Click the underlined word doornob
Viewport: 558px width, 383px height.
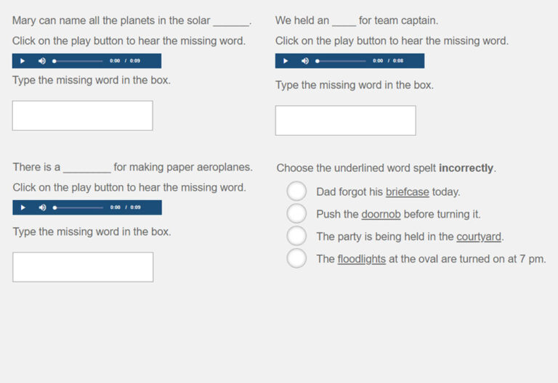[x=381, y=215]
